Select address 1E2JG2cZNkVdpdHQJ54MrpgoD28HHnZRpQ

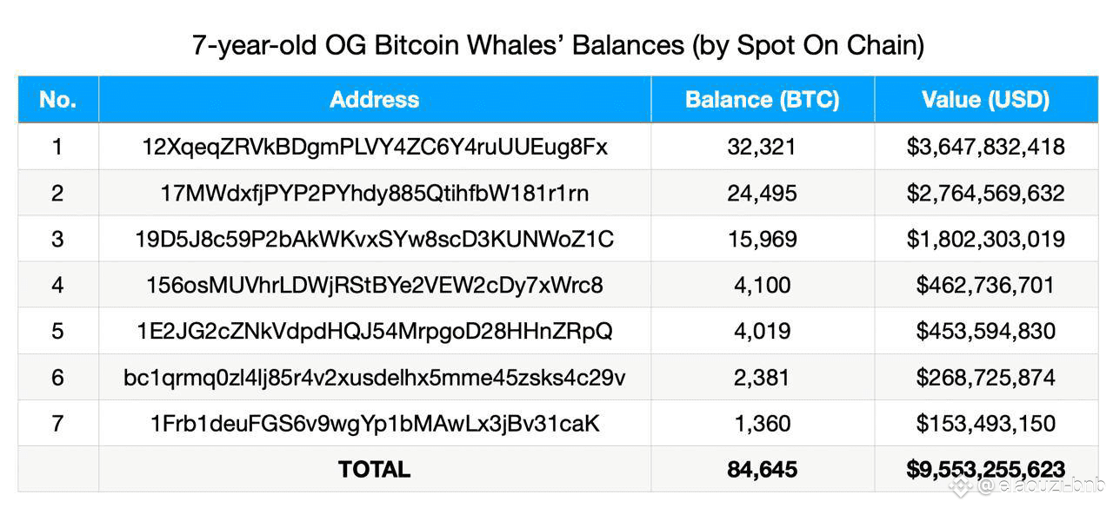pyautogui.click(x=375, y=331)
